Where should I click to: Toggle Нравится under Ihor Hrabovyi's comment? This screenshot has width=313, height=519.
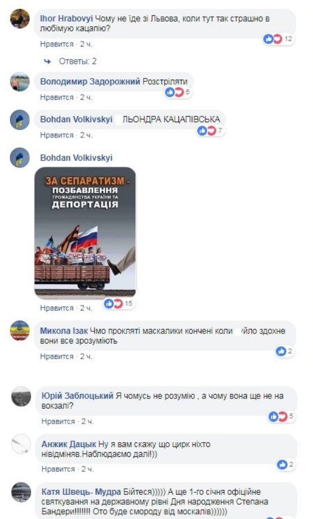[57, 44]
